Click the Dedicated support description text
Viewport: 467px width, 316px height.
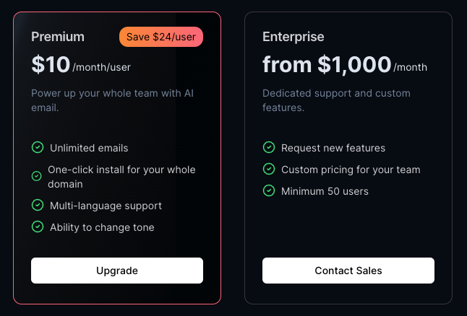pos(336,100)
